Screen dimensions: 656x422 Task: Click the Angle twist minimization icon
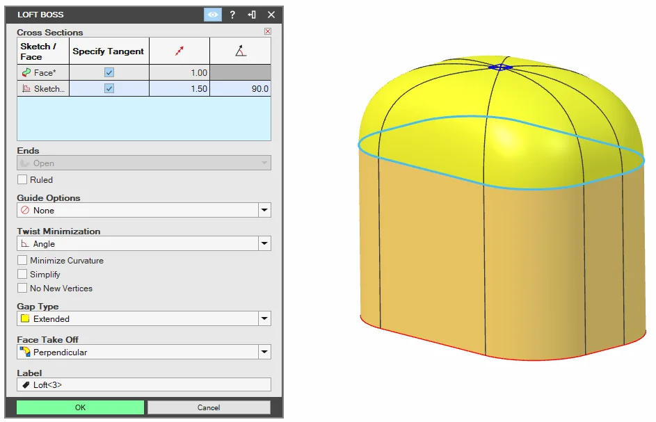point(25,243)
